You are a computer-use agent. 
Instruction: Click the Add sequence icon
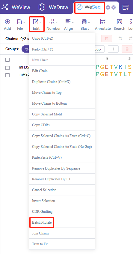[7, 22]
